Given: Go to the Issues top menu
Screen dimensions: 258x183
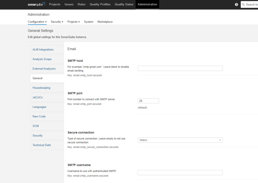Looking at the screenshot, I should click(69, 5).
